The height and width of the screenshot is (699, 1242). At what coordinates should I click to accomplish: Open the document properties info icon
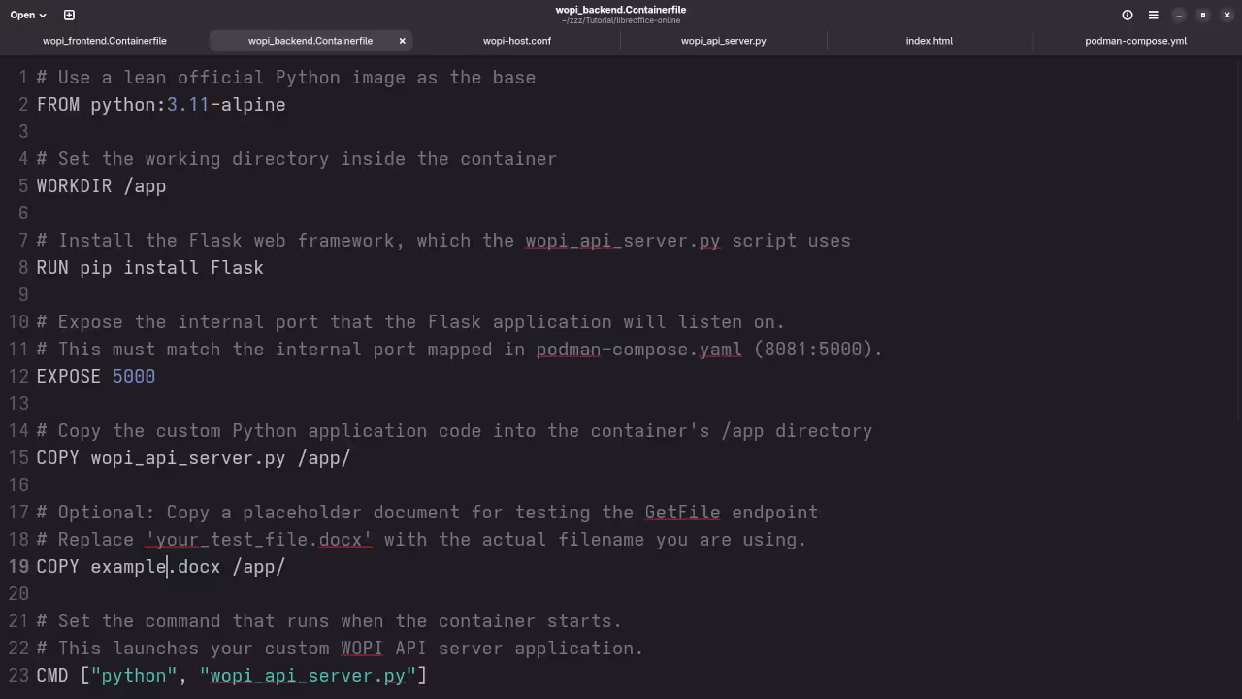[1128, 15]
